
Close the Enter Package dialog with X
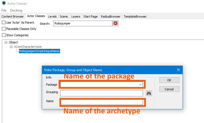click(x=178, y=70)
